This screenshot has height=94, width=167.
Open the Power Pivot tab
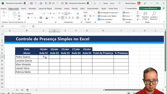113,9
